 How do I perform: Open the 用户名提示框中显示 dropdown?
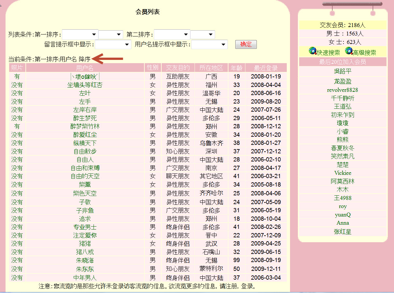209,44
